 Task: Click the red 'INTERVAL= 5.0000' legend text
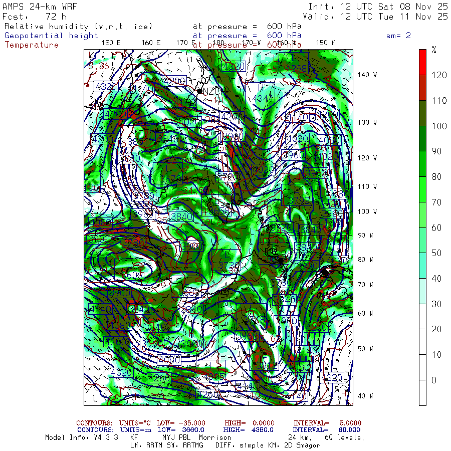327,423
